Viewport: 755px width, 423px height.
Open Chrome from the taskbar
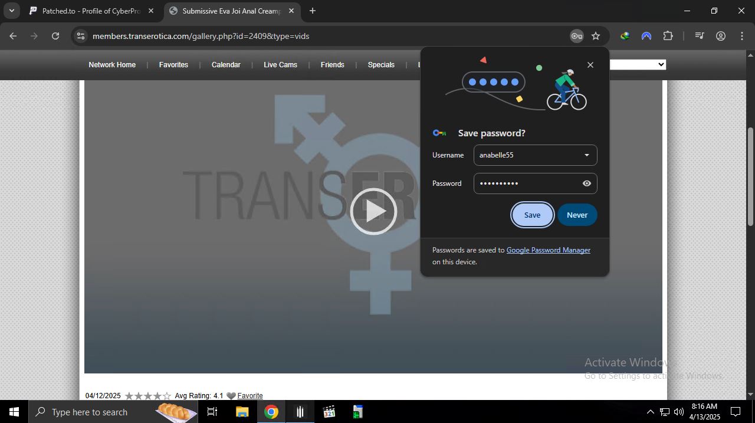click(271, 412)
